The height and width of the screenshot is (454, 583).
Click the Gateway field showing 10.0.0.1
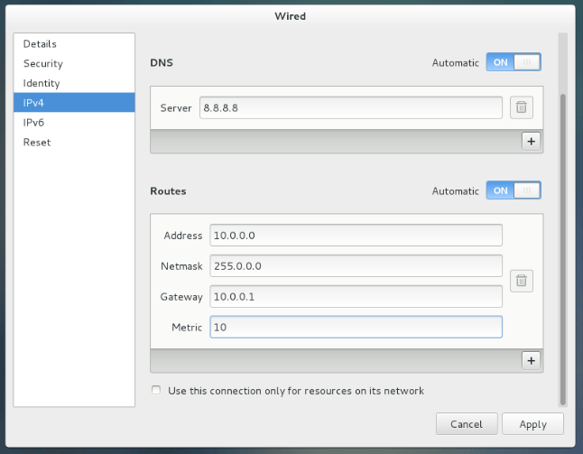[356, 296]
